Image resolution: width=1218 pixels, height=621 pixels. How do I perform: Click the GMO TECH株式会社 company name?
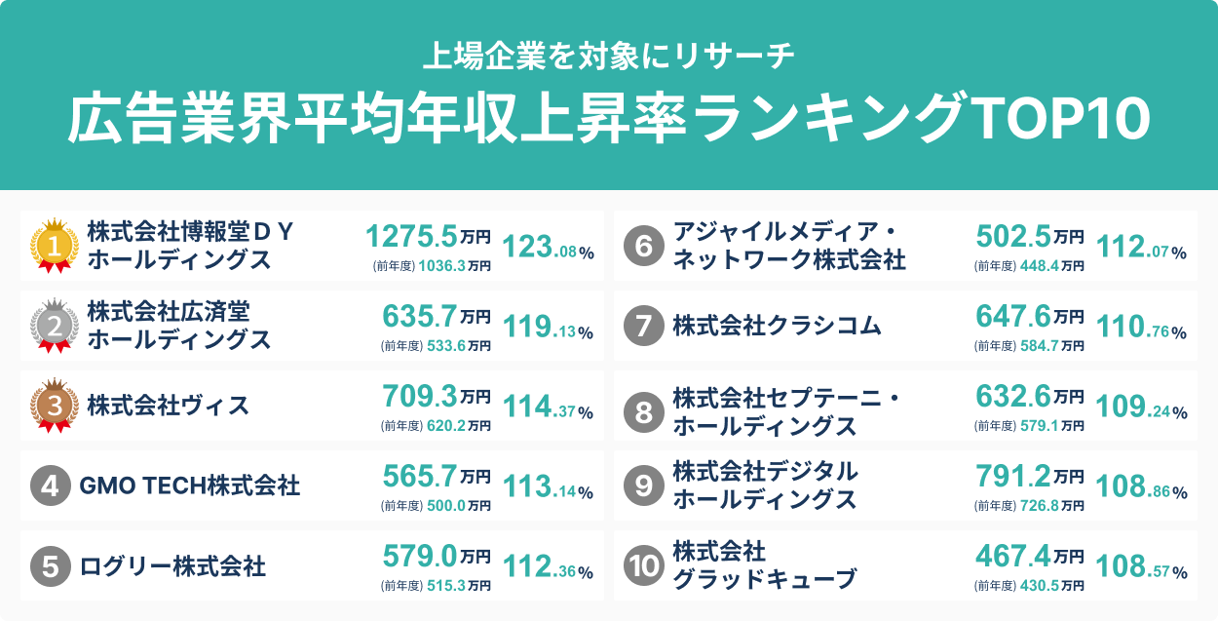coord(189,485)
